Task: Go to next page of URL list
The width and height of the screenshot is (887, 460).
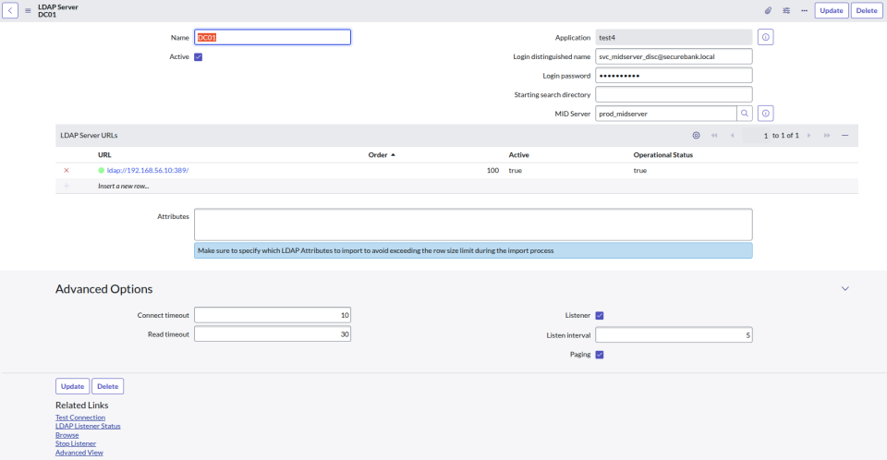Action: pyautogui.click(x=809, y=135)
